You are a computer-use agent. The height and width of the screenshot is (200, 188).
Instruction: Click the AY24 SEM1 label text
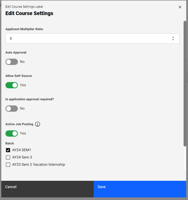[21, 150]
